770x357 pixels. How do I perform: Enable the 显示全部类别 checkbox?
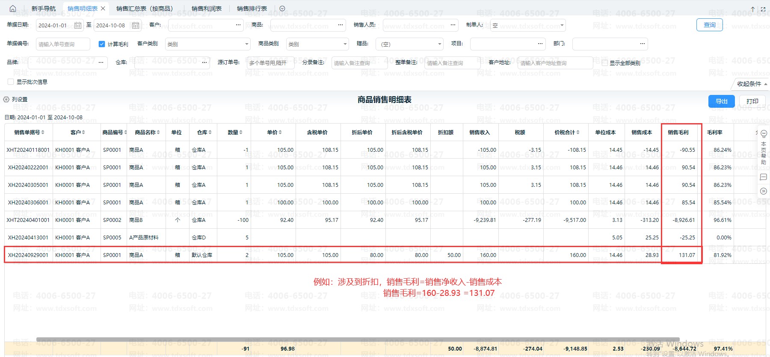[604, 63]
